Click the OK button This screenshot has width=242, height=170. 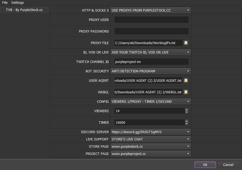[x=205, y=165]
